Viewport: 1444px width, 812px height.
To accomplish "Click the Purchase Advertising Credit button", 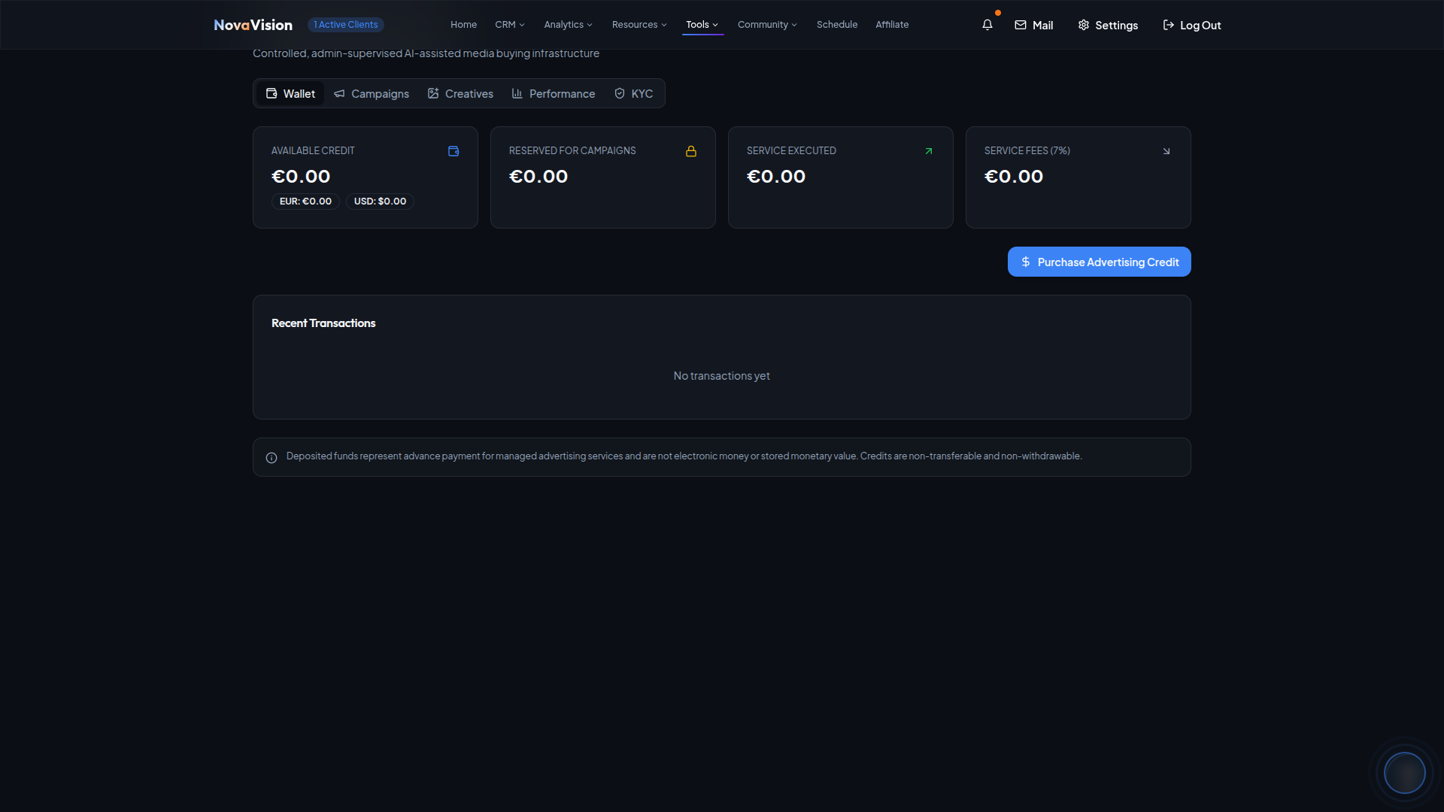I will point(1099,262).
